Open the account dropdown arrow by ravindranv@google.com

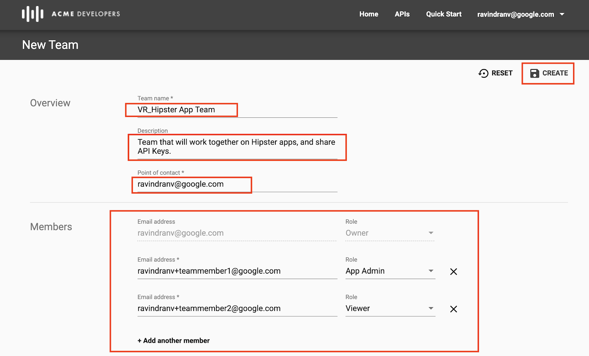click(562, 14)
